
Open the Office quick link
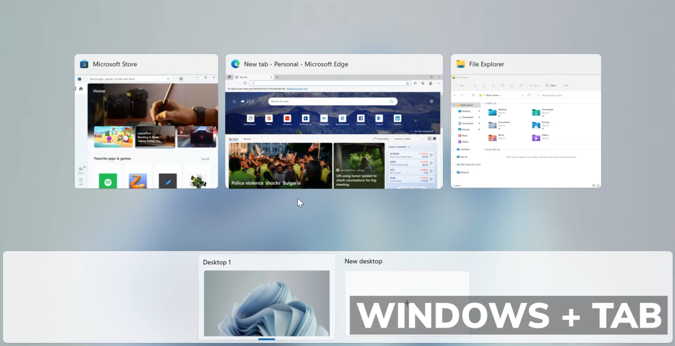[x=269, y=118]
